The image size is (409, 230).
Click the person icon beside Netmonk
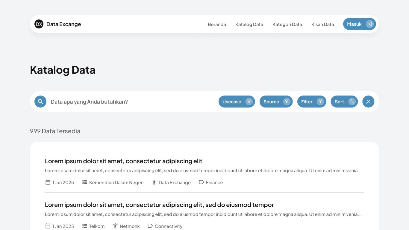click(x=115, y=226)
